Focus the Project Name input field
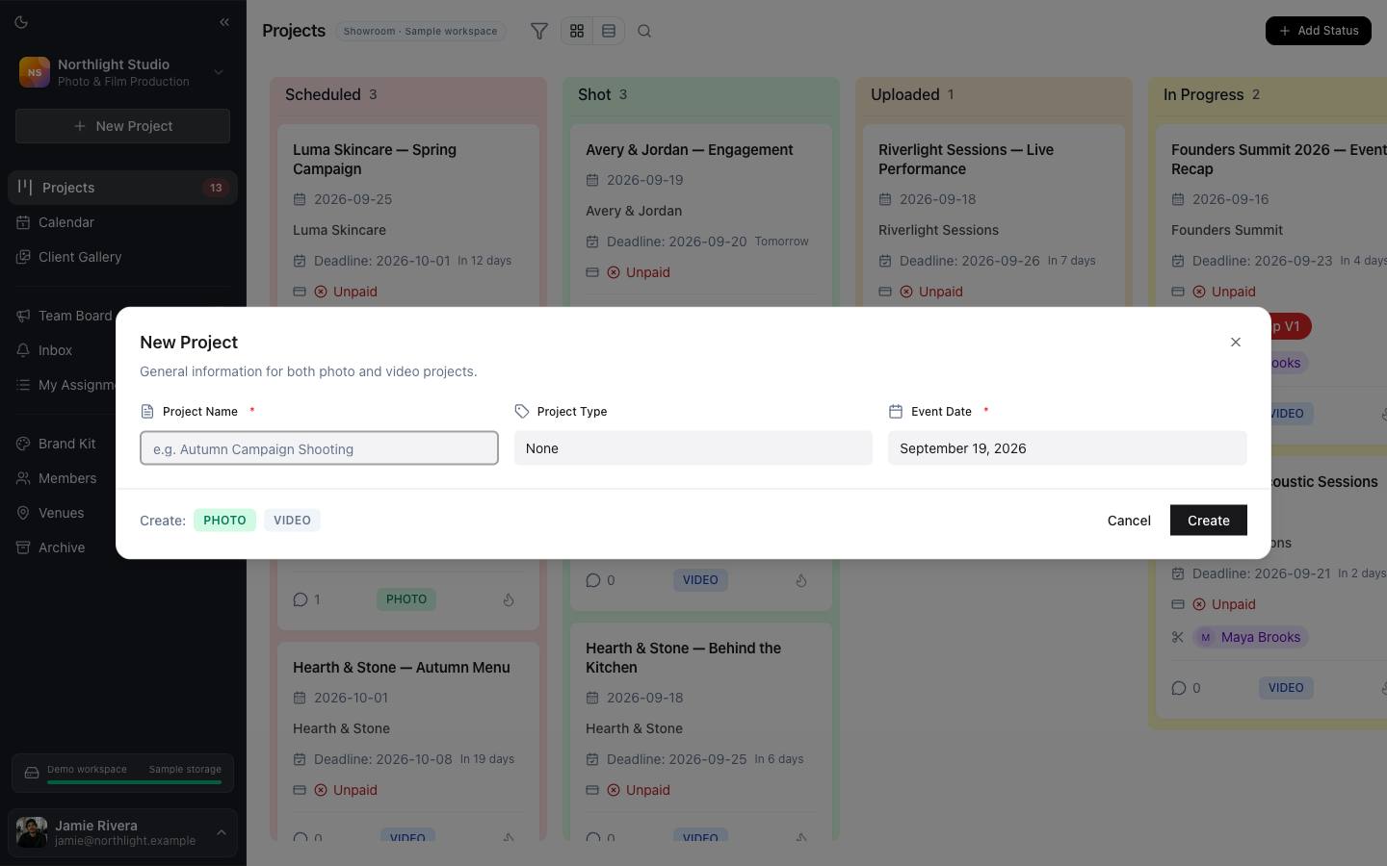 319,448
